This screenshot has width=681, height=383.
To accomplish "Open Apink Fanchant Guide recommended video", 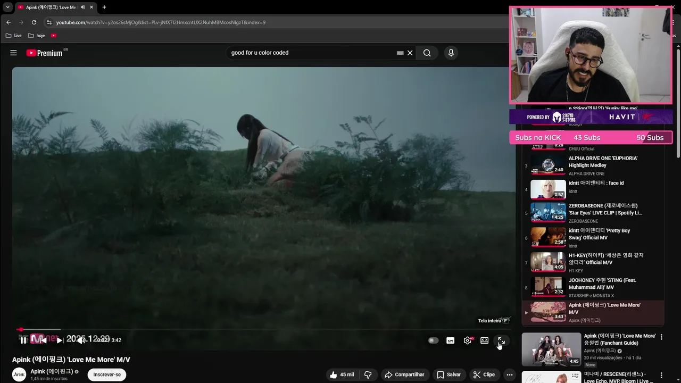I will pyautogui.click(x=552, y=349).
